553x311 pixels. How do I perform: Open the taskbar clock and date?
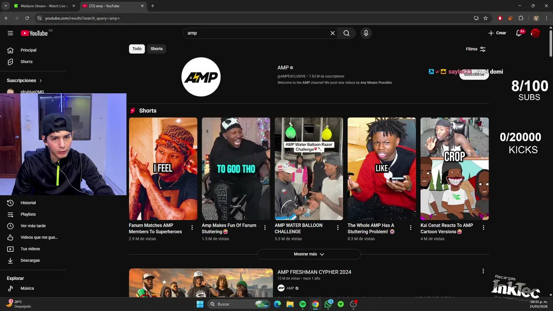[539, 304]
